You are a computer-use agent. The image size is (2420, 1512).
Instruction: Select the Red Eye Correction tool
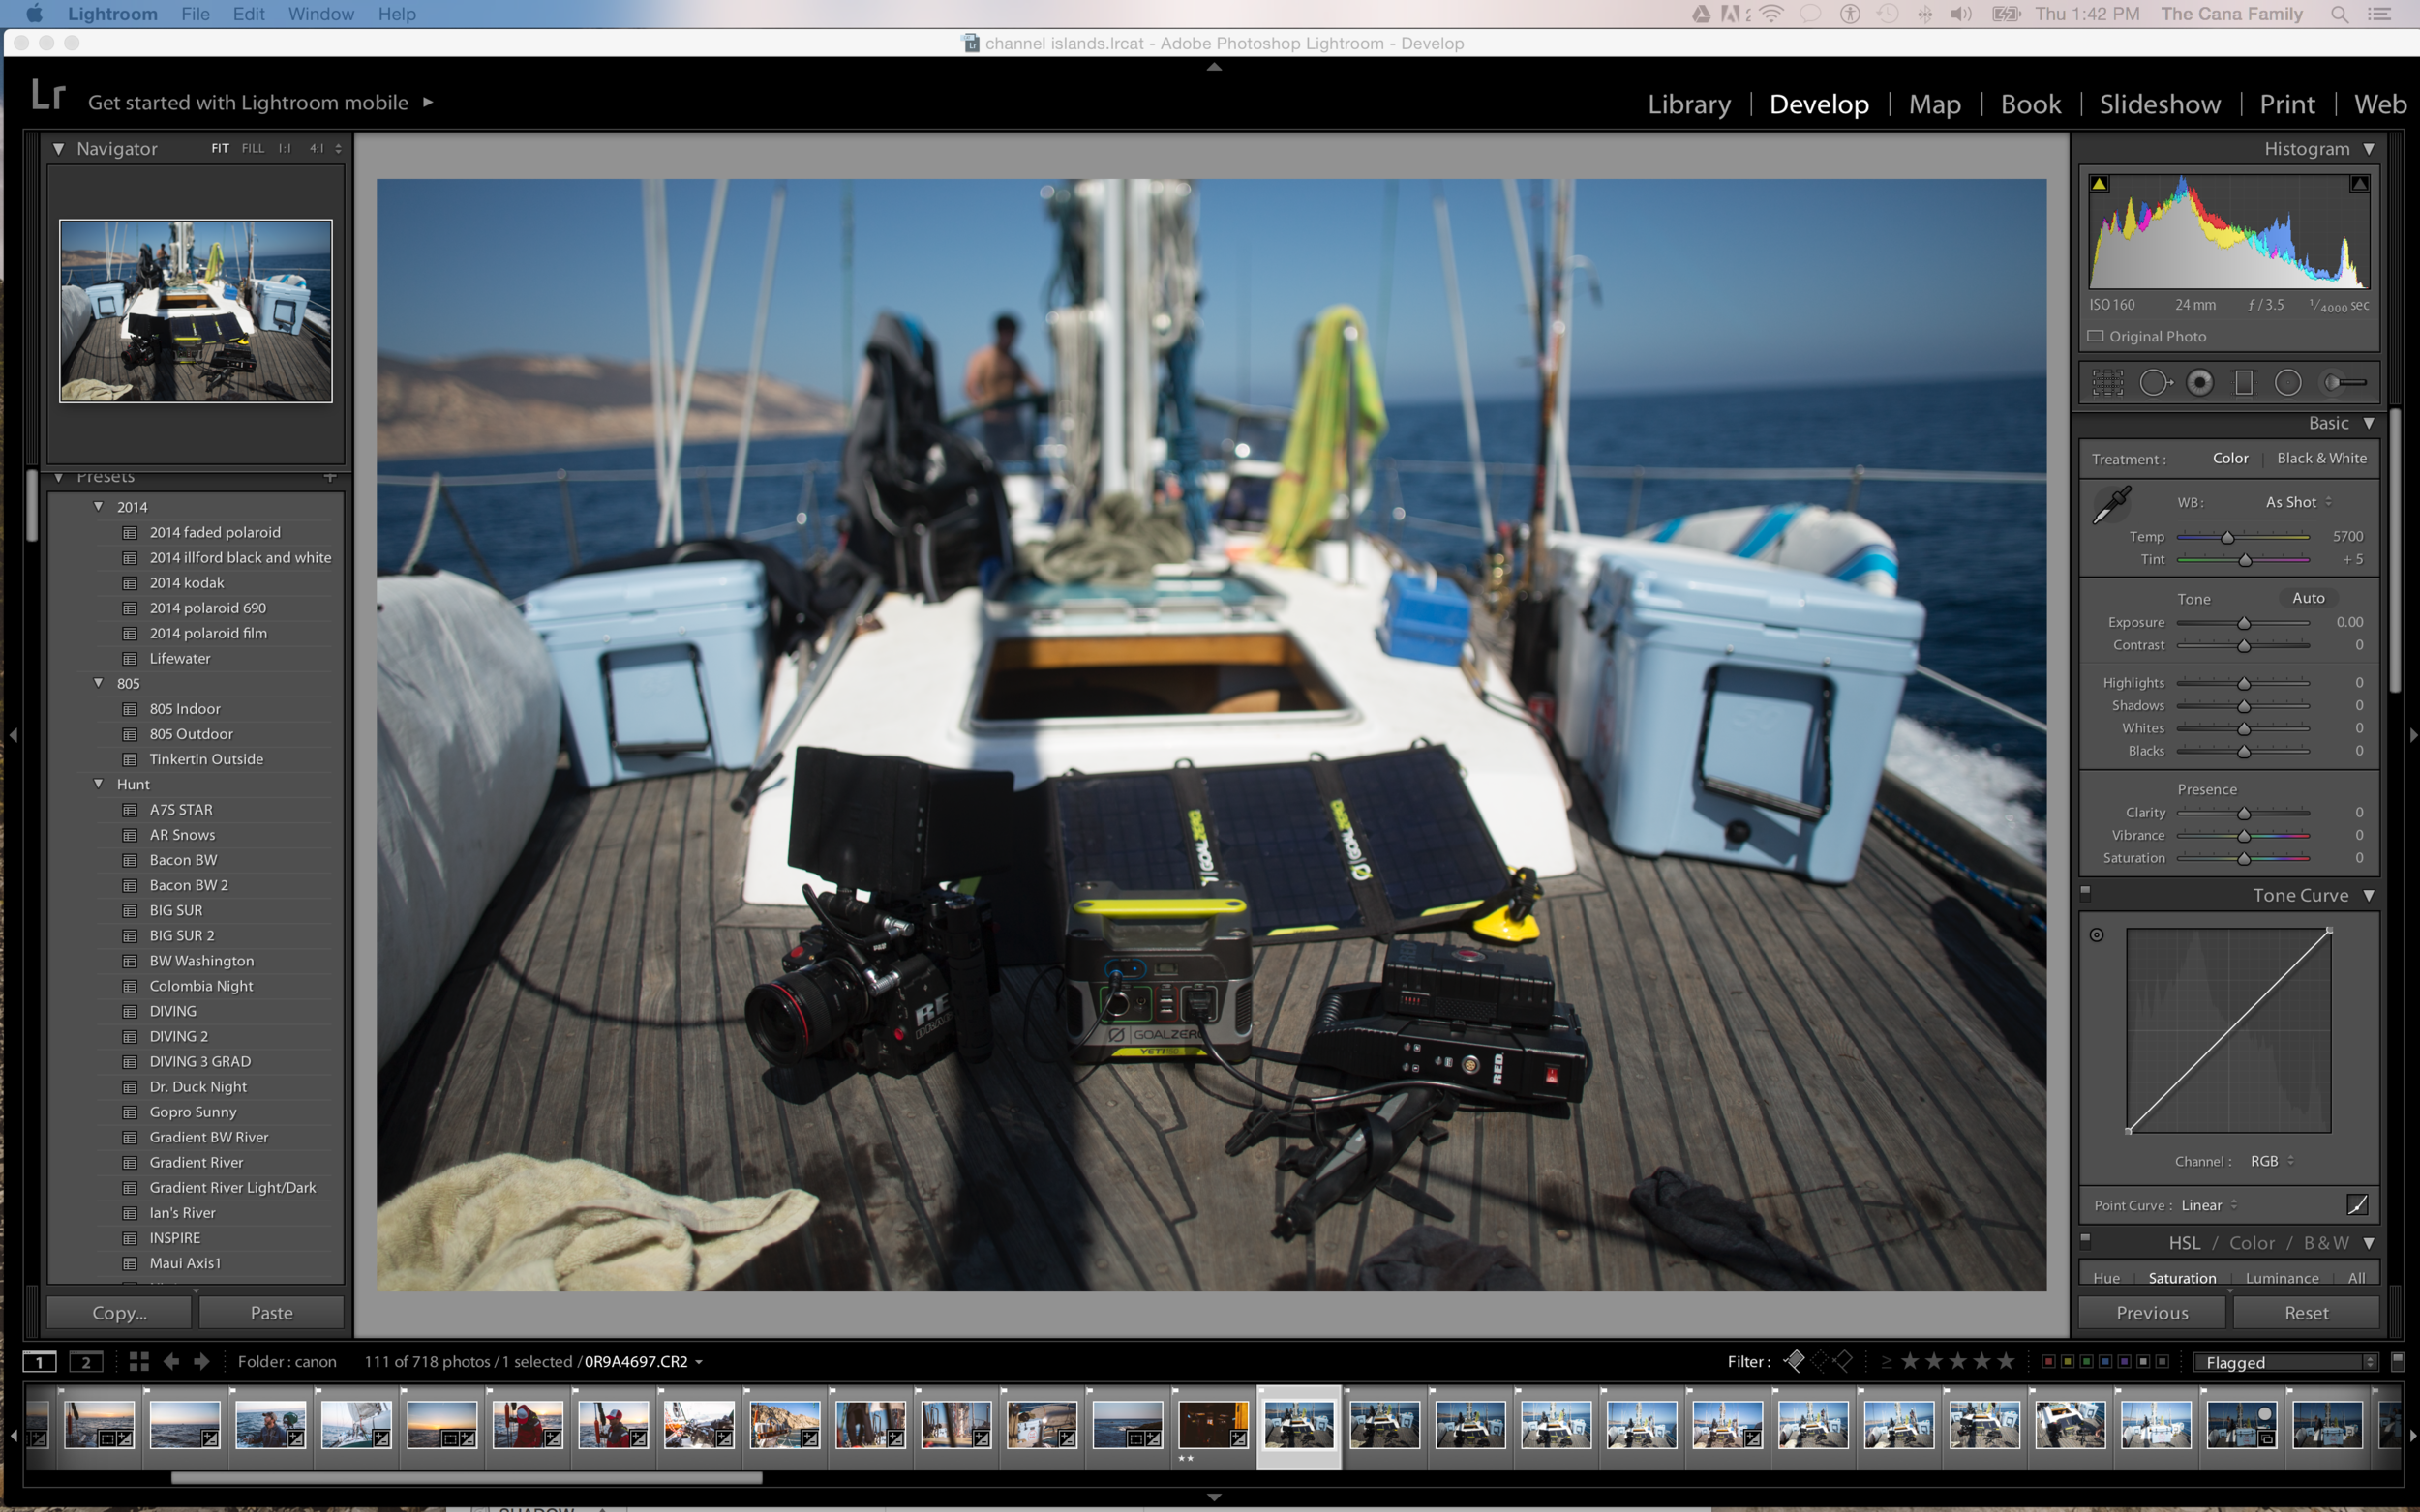(x=2200, y=382)
